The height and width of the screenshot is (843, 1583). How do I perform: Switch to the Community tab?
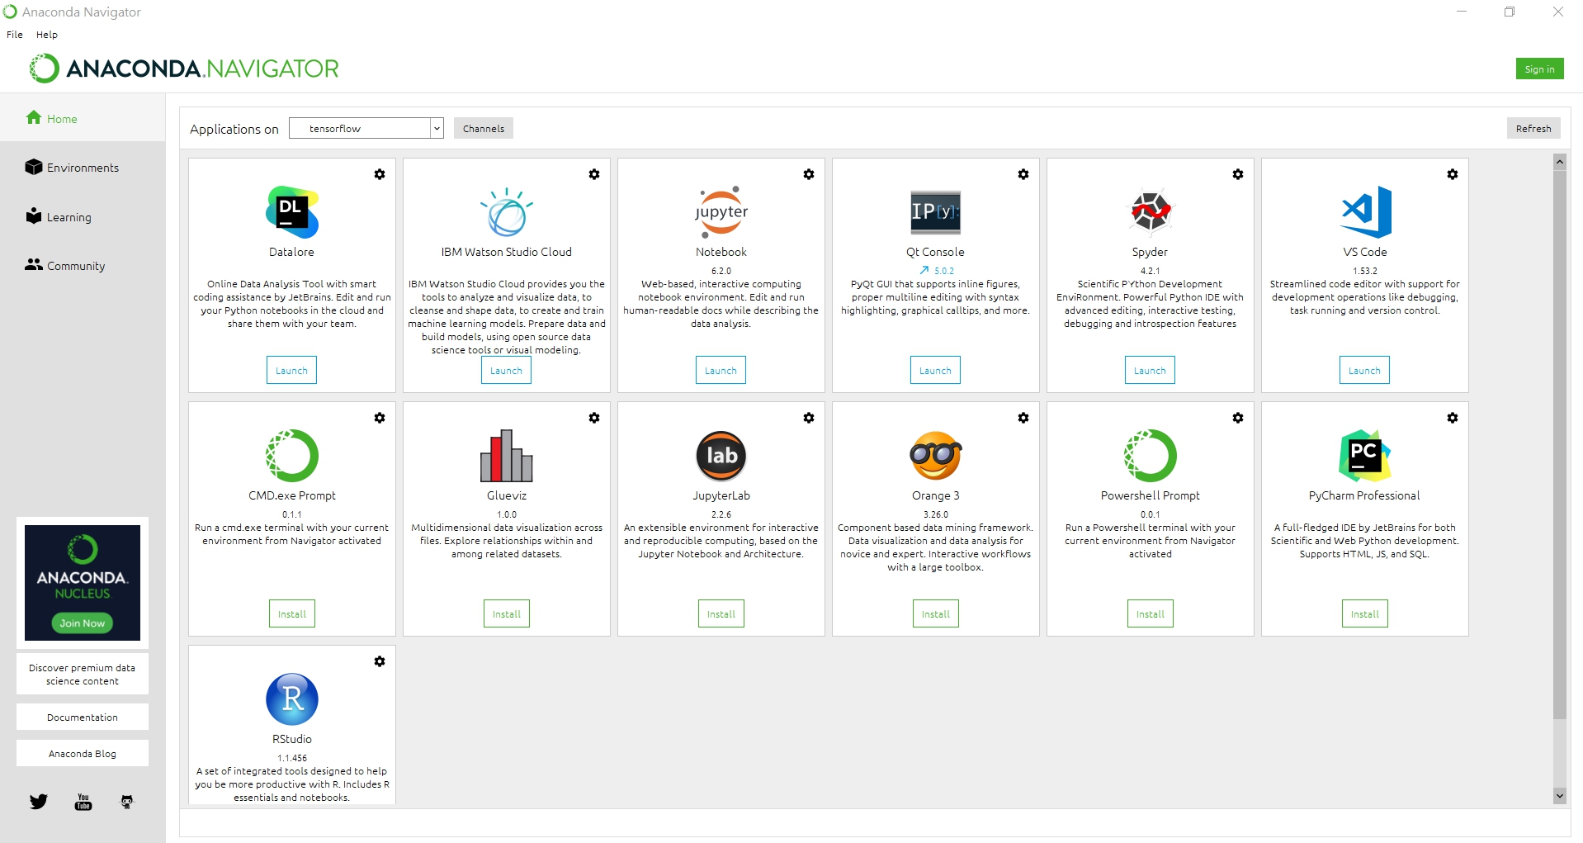(83, 266)
